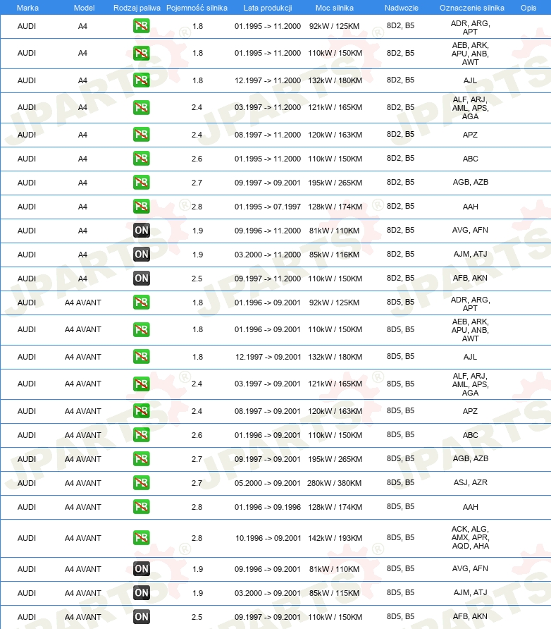Viewport: 551px width, 629px height.
Task: Select date range 08.1997 -> 09.2001
Action: 268,411
